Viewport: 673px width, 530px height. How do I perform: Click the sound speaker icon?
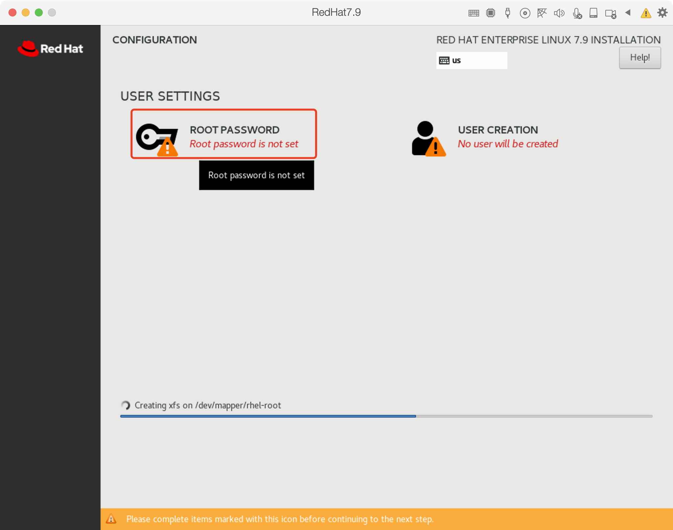pos(559,13)
